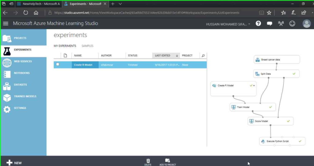Click the None project cell
The width and height of the screenshot is (314, 166).
[x=185, y=65]
